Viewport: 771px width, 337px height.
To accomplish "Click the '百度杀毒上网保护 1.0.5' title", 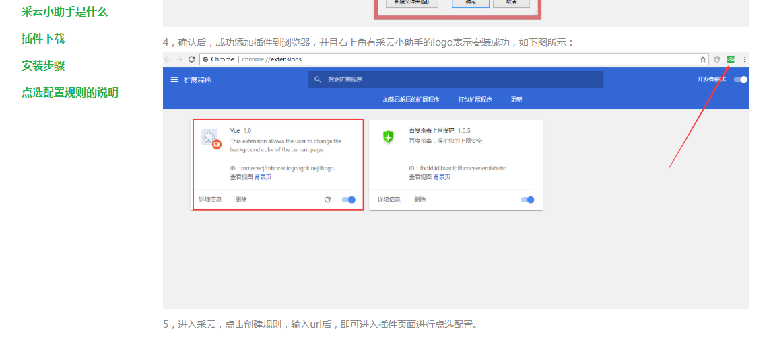I will 440,130.
